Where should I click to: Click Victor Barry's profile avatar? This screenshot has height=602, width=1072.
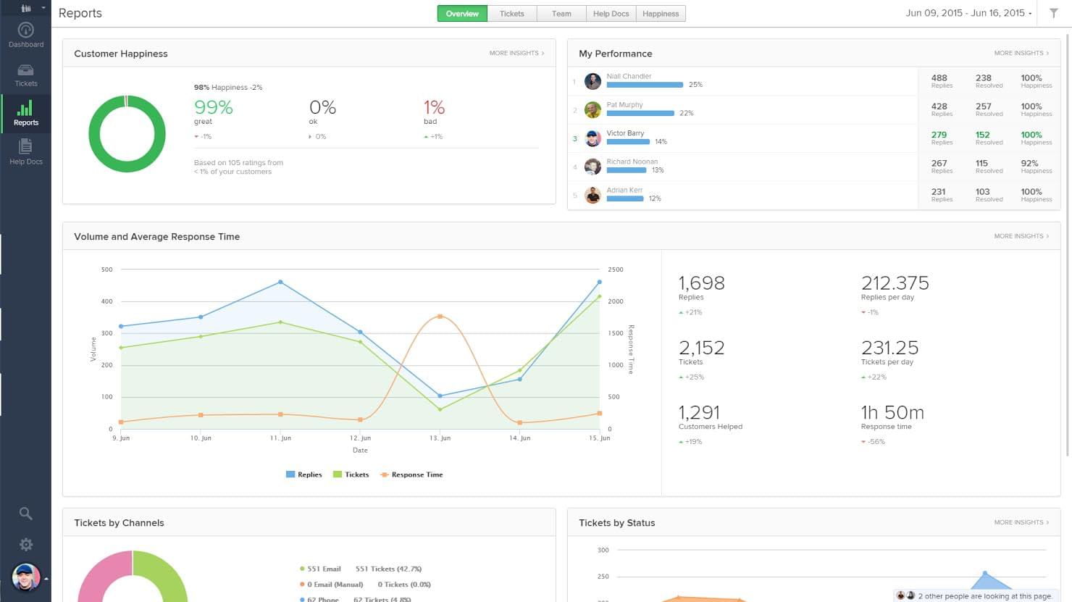[592, 138]
